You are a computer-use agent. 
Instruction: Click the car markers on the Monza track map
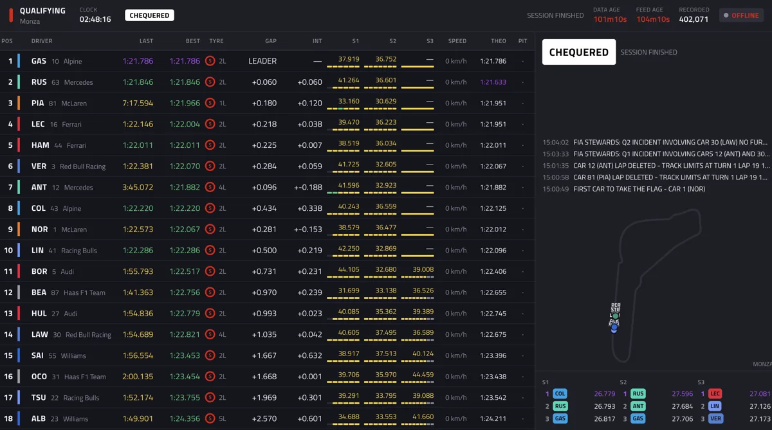(x=615, y=317)
